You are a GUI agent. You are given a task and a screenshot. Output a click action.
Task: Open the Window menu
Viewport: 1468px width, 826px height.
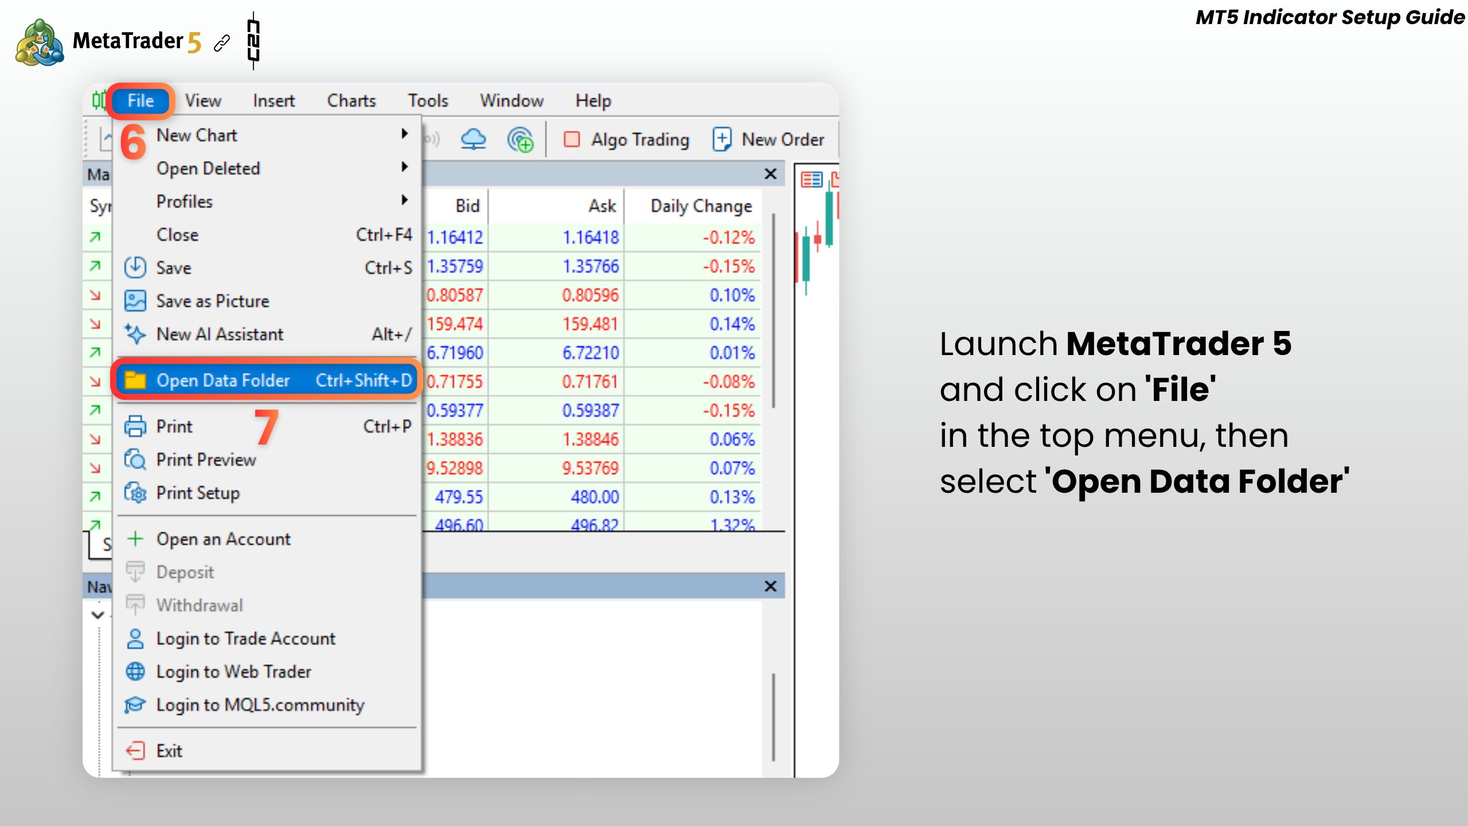click(512, 101)
